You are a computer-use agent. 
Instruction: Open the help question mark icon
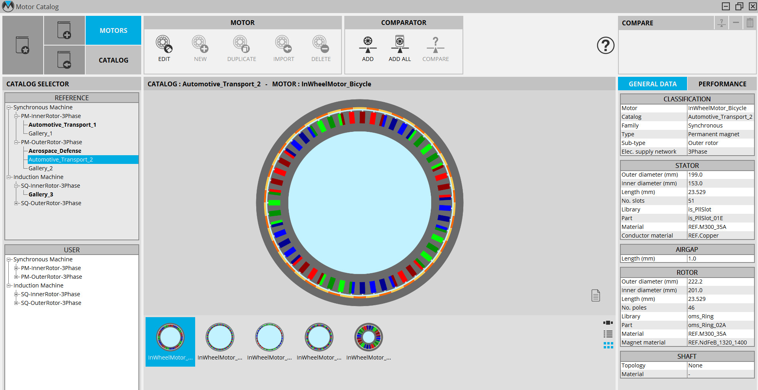tap(605, 46)
